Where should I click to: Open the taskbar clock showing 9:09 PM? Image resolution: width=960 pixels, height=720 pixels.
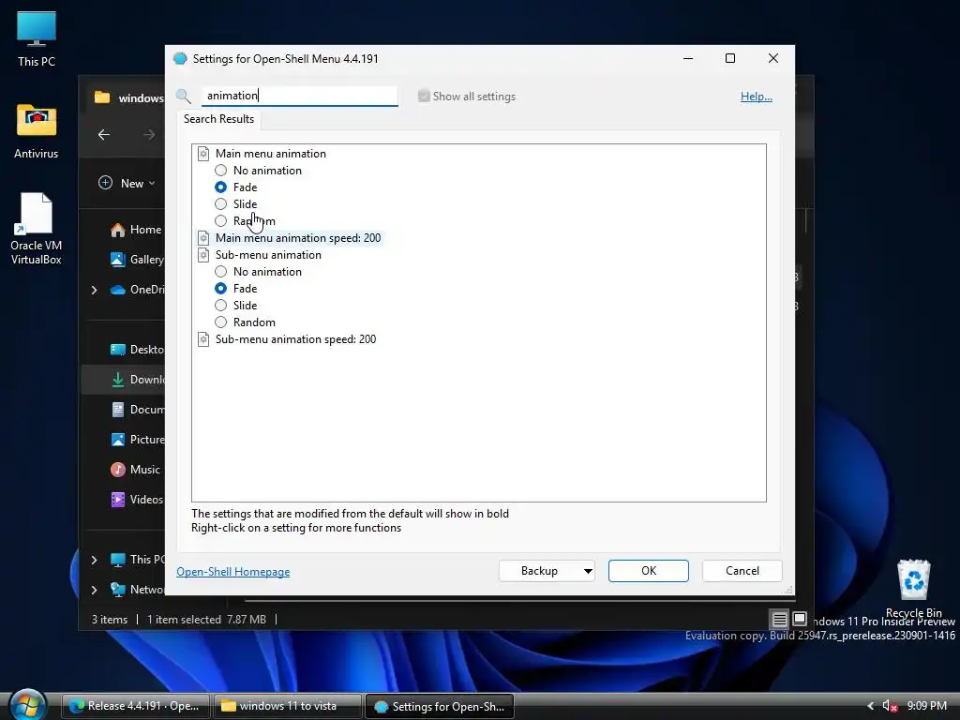927,706
